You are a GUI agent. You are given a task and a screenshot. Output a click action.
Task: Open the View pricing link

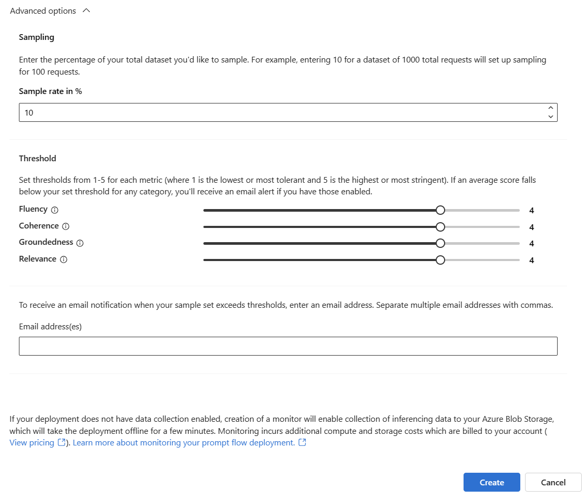point(32,443)
